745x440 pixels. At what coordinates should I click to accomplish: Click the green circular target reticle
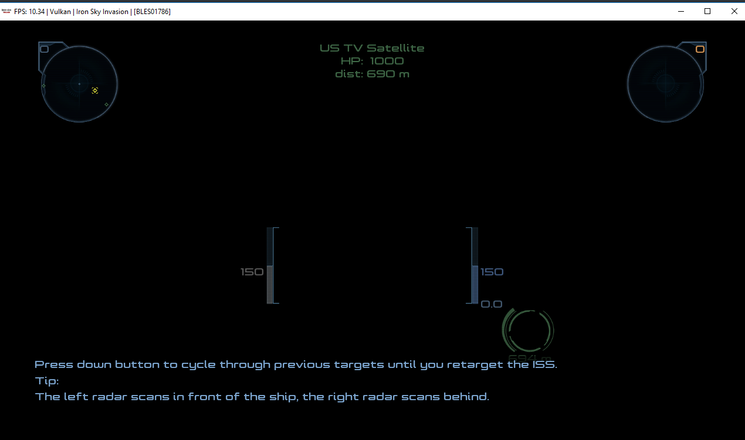pyautogui.click(x=528, y=329)
